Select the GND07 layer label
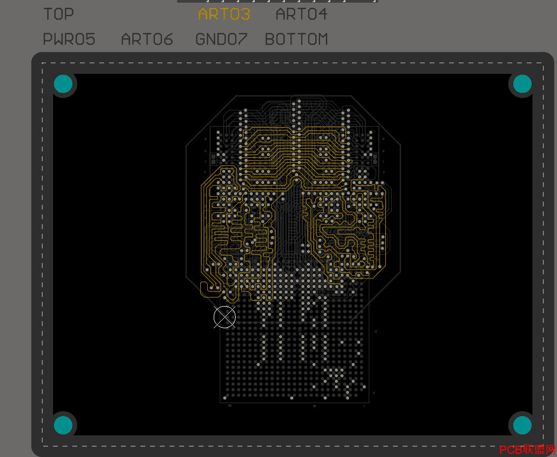 pyautogui.click(x=221, y=39)
